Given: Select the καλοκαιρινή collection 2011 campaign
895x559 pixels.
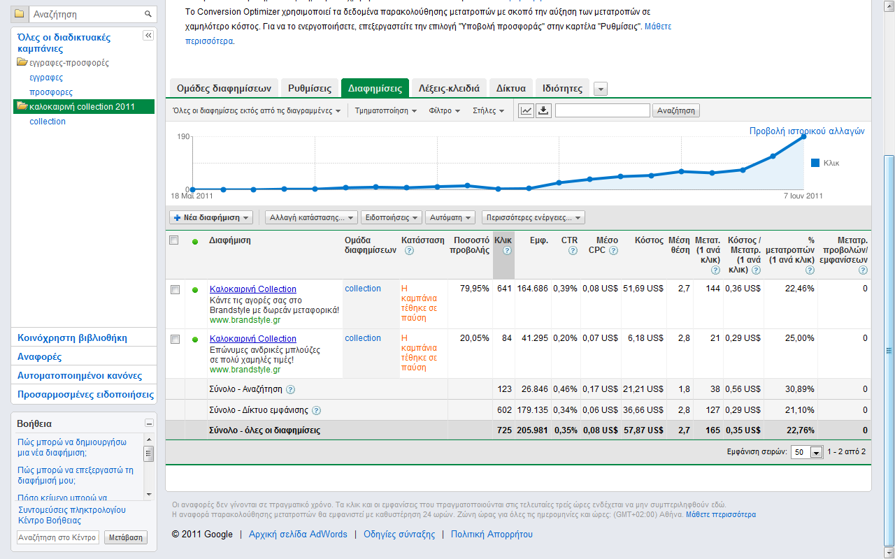Looking at the screenshot, I should (x=83, y=106).
